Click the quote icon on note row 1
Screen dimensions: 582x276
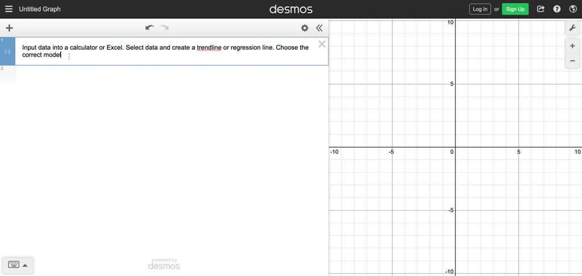coord(7,51)
